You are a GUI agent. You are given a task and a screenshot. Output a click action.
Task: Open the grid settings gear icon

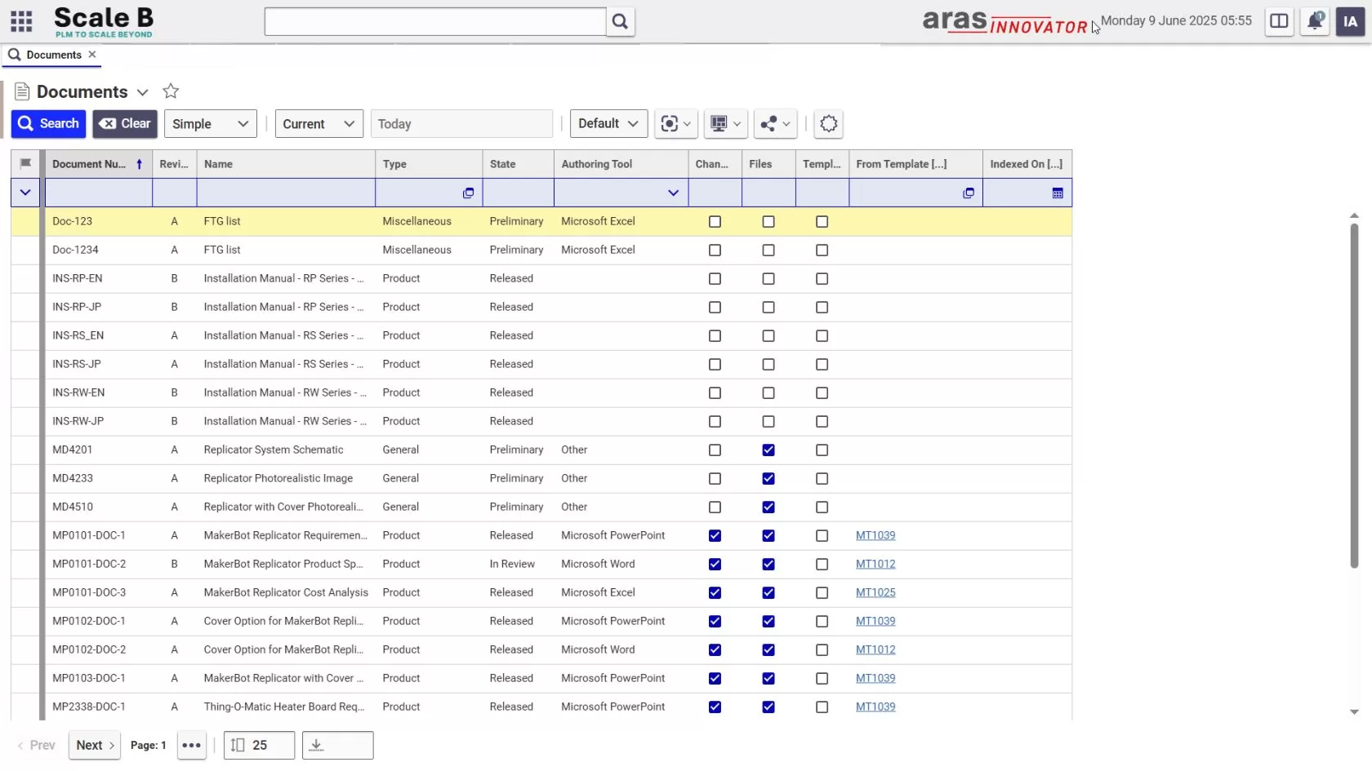[x=828, y=124]
